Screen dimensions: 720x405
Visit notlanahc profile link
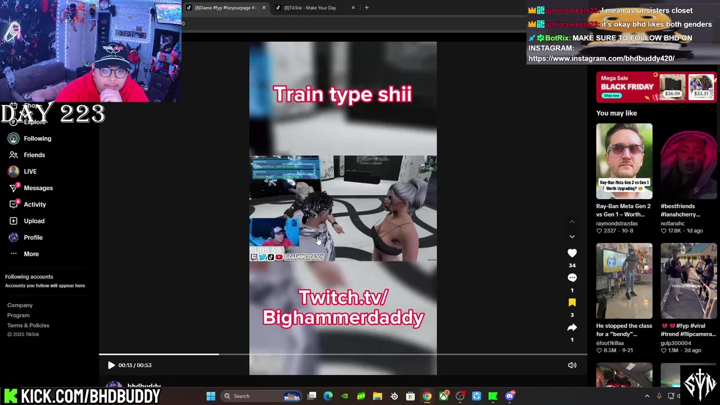[672, 223]
